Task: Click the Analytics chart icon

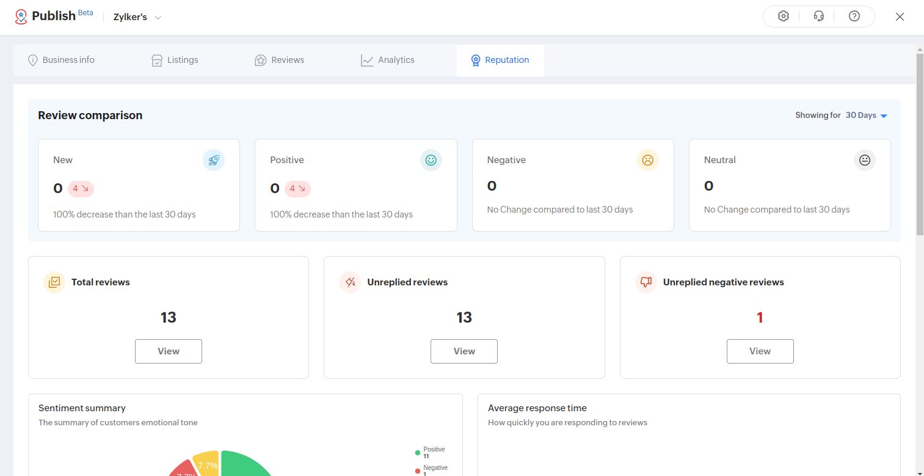Action: (x=367, y=60)
